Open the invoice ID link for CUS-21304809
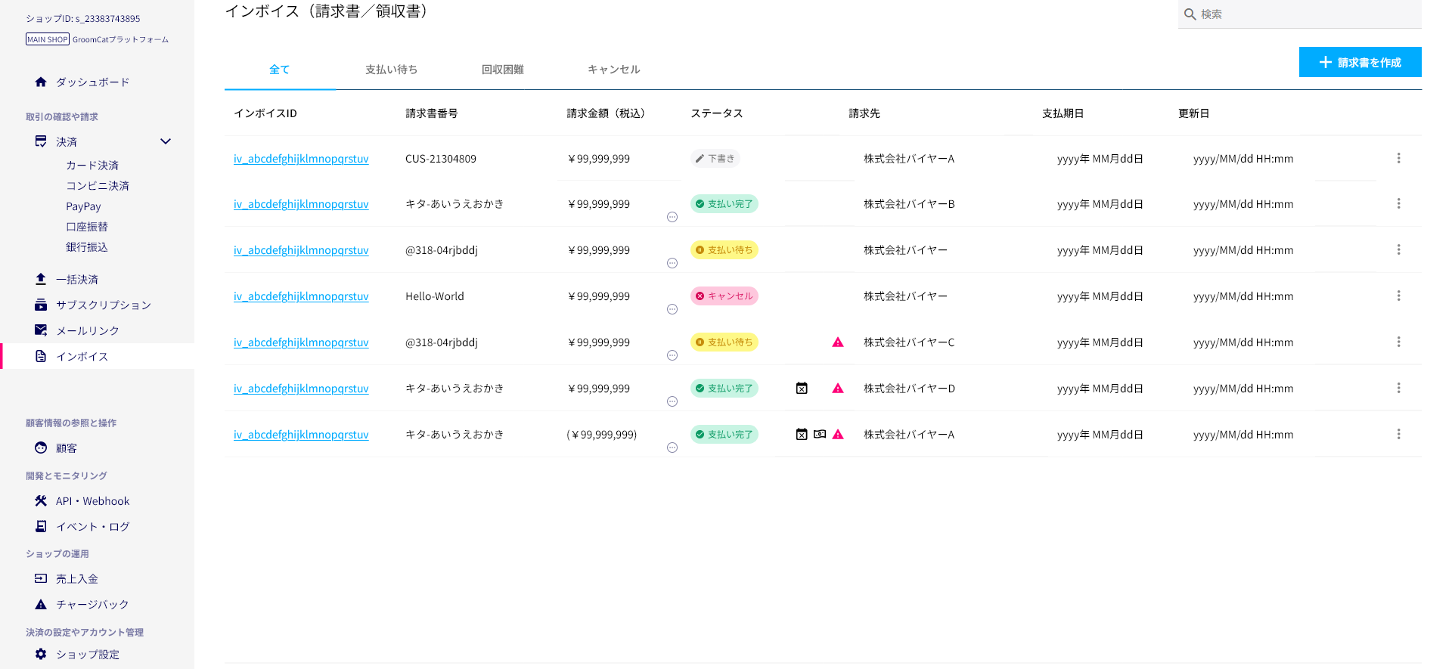 [x=301, y=159]
